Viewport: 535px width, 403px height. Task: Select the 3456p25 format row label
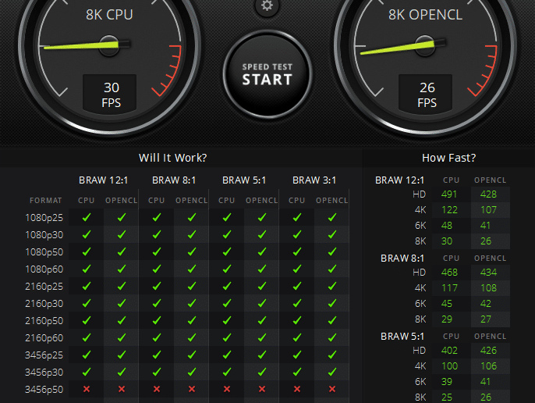pyautogui.click(x=44, y=355)
